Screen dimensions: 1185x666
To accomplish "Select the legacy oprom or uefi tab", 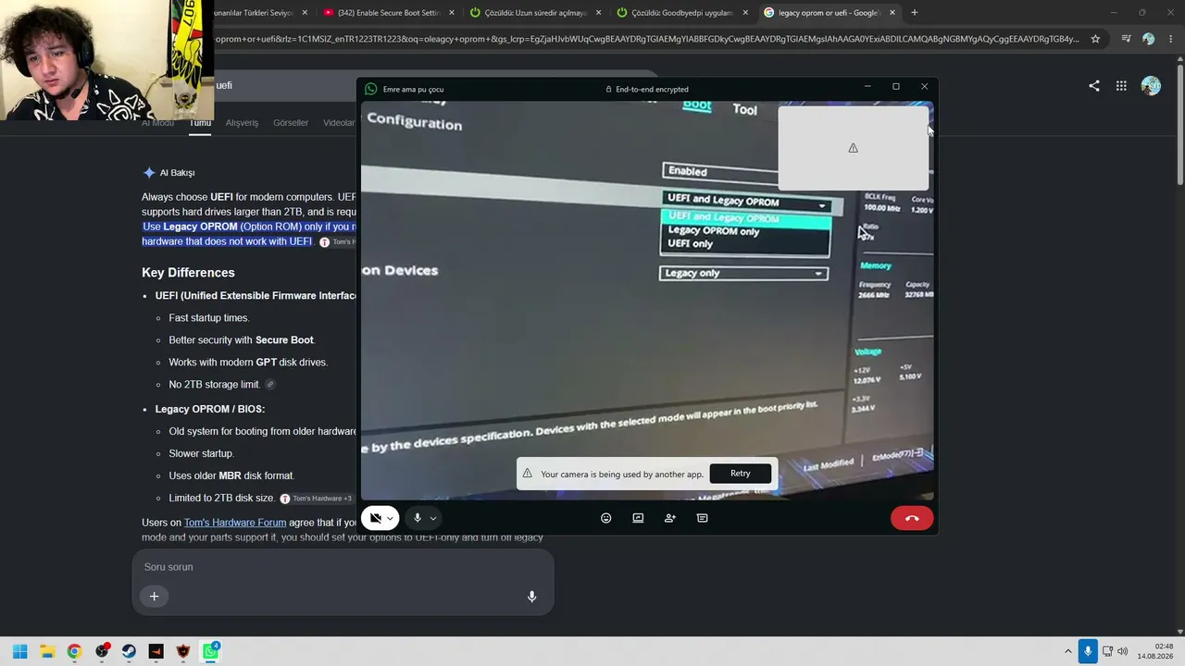I will [829, 13].
